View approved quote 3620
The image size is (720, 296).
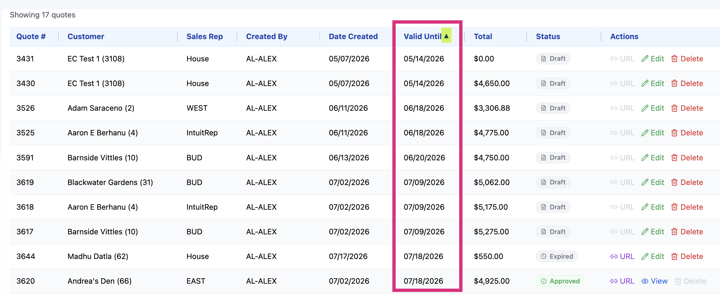654,281
